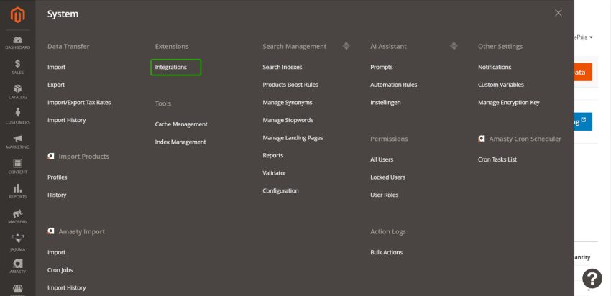The height and width of the screenshot is (296, 611).
Task: Open the Content sidebar icon
Action: (x=17, y=167)
